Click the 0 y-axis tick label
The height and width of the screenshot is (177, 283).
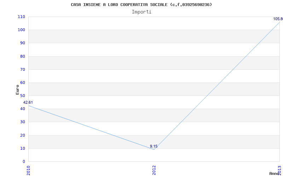pyautogui.click(x=24, y=161)
